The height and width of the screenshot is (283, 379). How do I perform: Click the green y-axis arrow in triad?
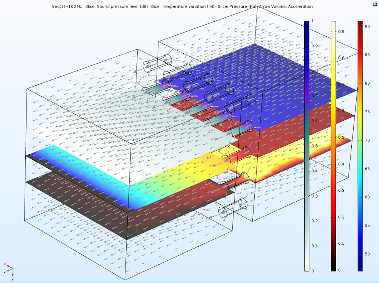(13, 273)
